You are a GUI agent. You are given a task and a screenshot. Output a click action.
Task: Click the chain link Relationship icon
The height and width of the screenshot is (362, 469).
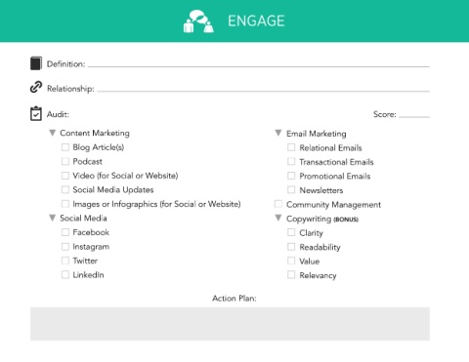[x=36, y=87]
